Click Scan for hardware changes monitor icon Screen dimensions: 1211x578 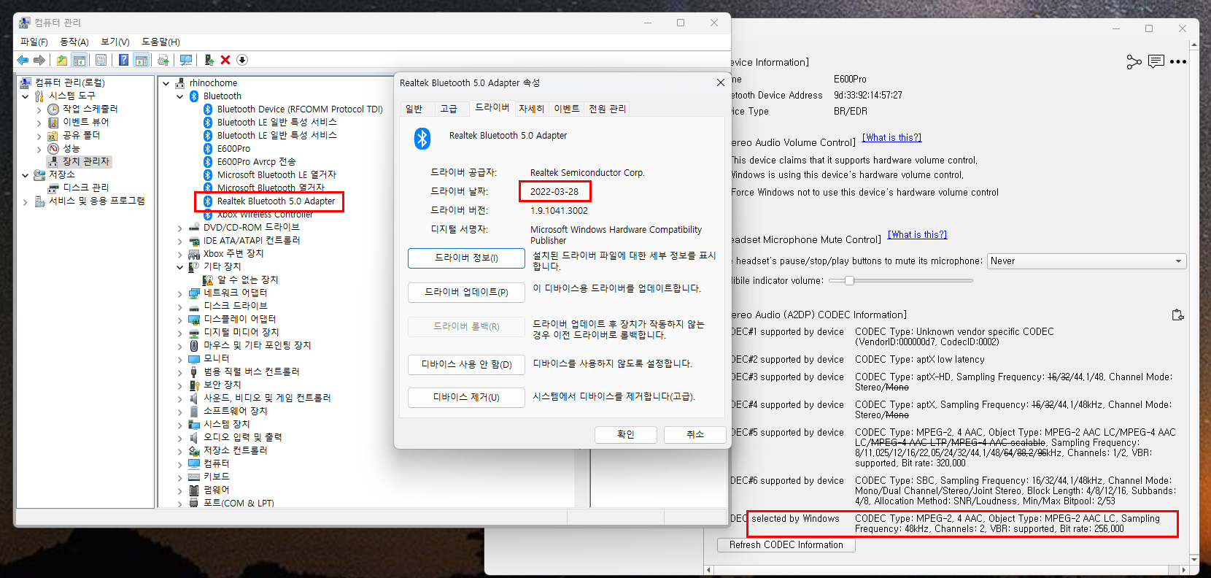tap(186, 60)
